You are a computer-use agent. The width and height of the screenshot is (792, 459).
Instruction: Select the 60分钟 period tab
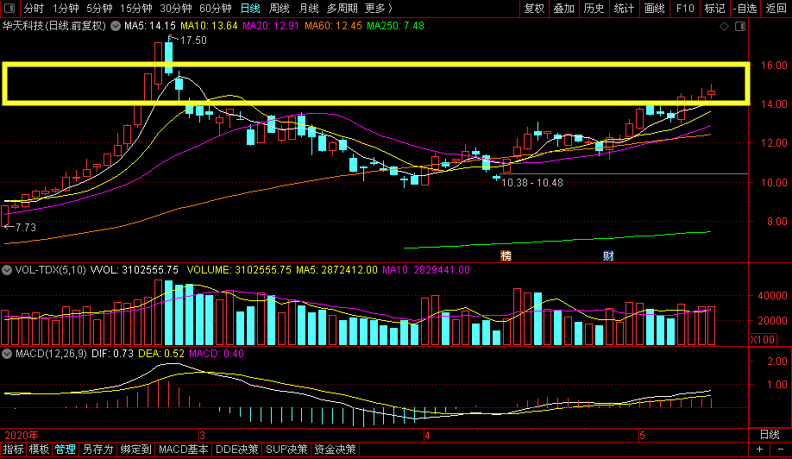216,8
